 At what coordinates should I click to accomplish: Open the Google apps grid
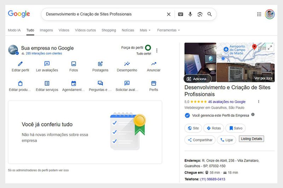[x=259, y=14]
